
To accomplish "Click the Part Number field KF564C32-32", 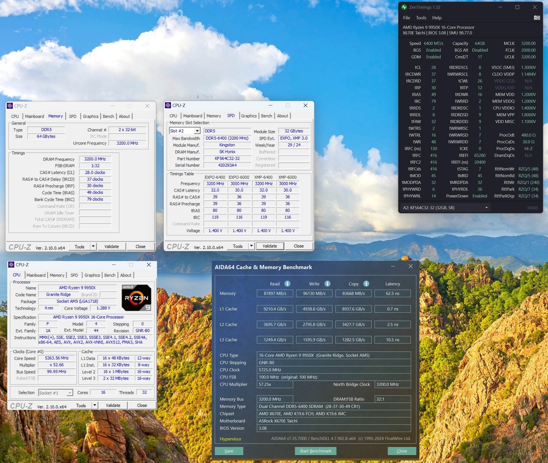I will [227, 158].
